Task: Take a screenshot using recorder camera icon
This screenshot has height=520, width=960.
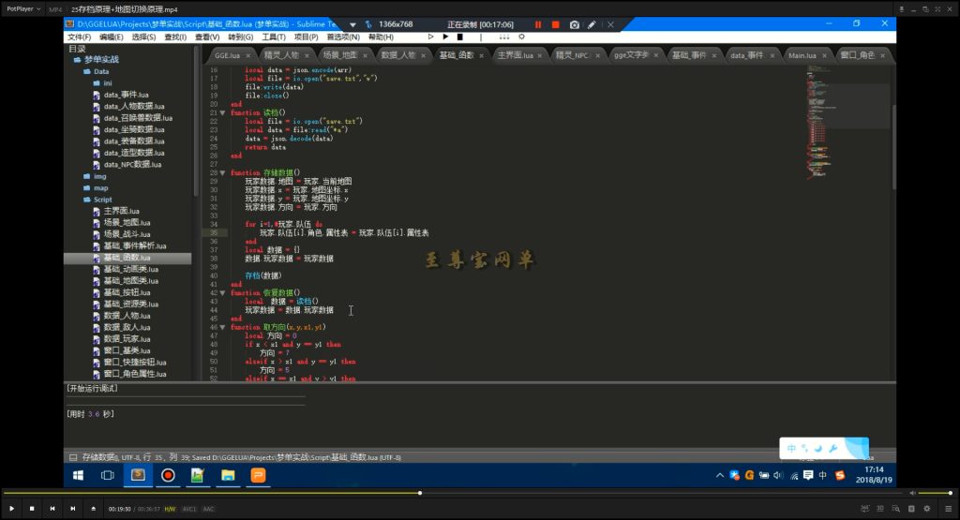Action: point(575,24)
